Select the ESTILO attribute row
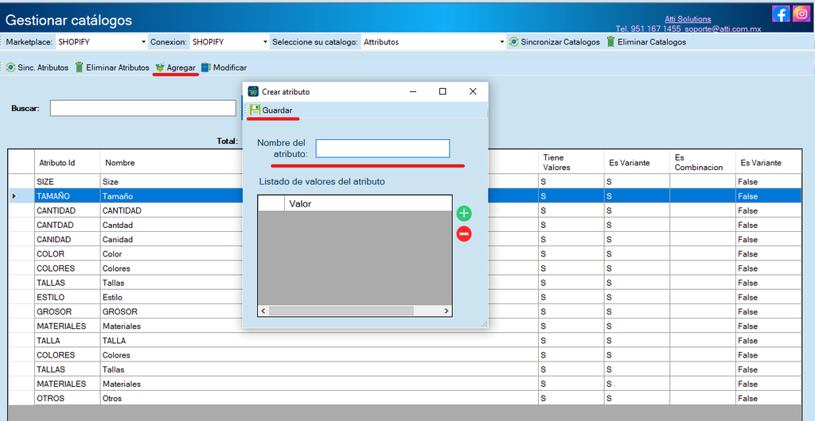815x421 pixels. pyautogui.click(x=404, y=298)
